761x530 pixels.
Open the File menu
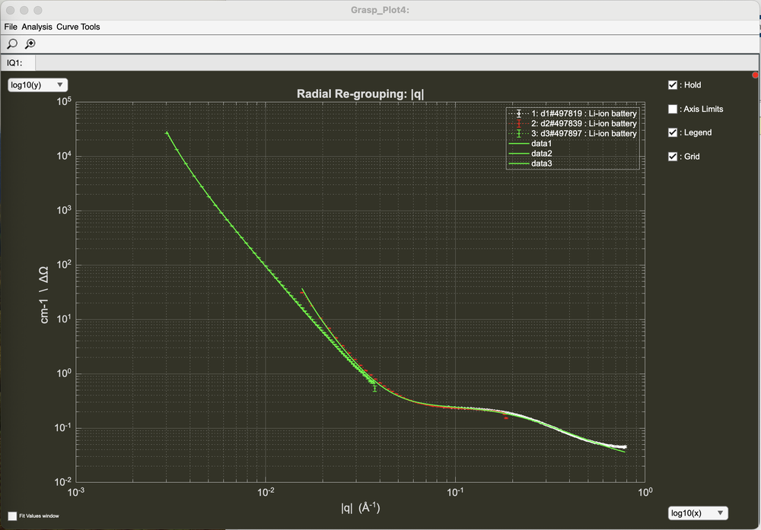tap(11, 27)
